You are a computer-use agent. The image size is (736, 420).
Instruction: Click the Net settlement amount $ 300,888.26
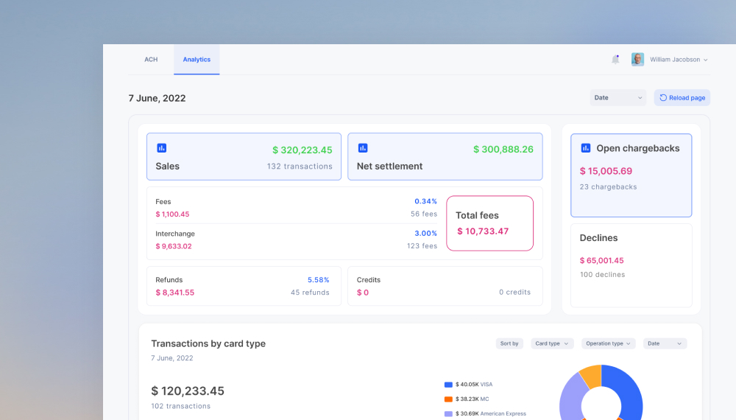(503, 150)
